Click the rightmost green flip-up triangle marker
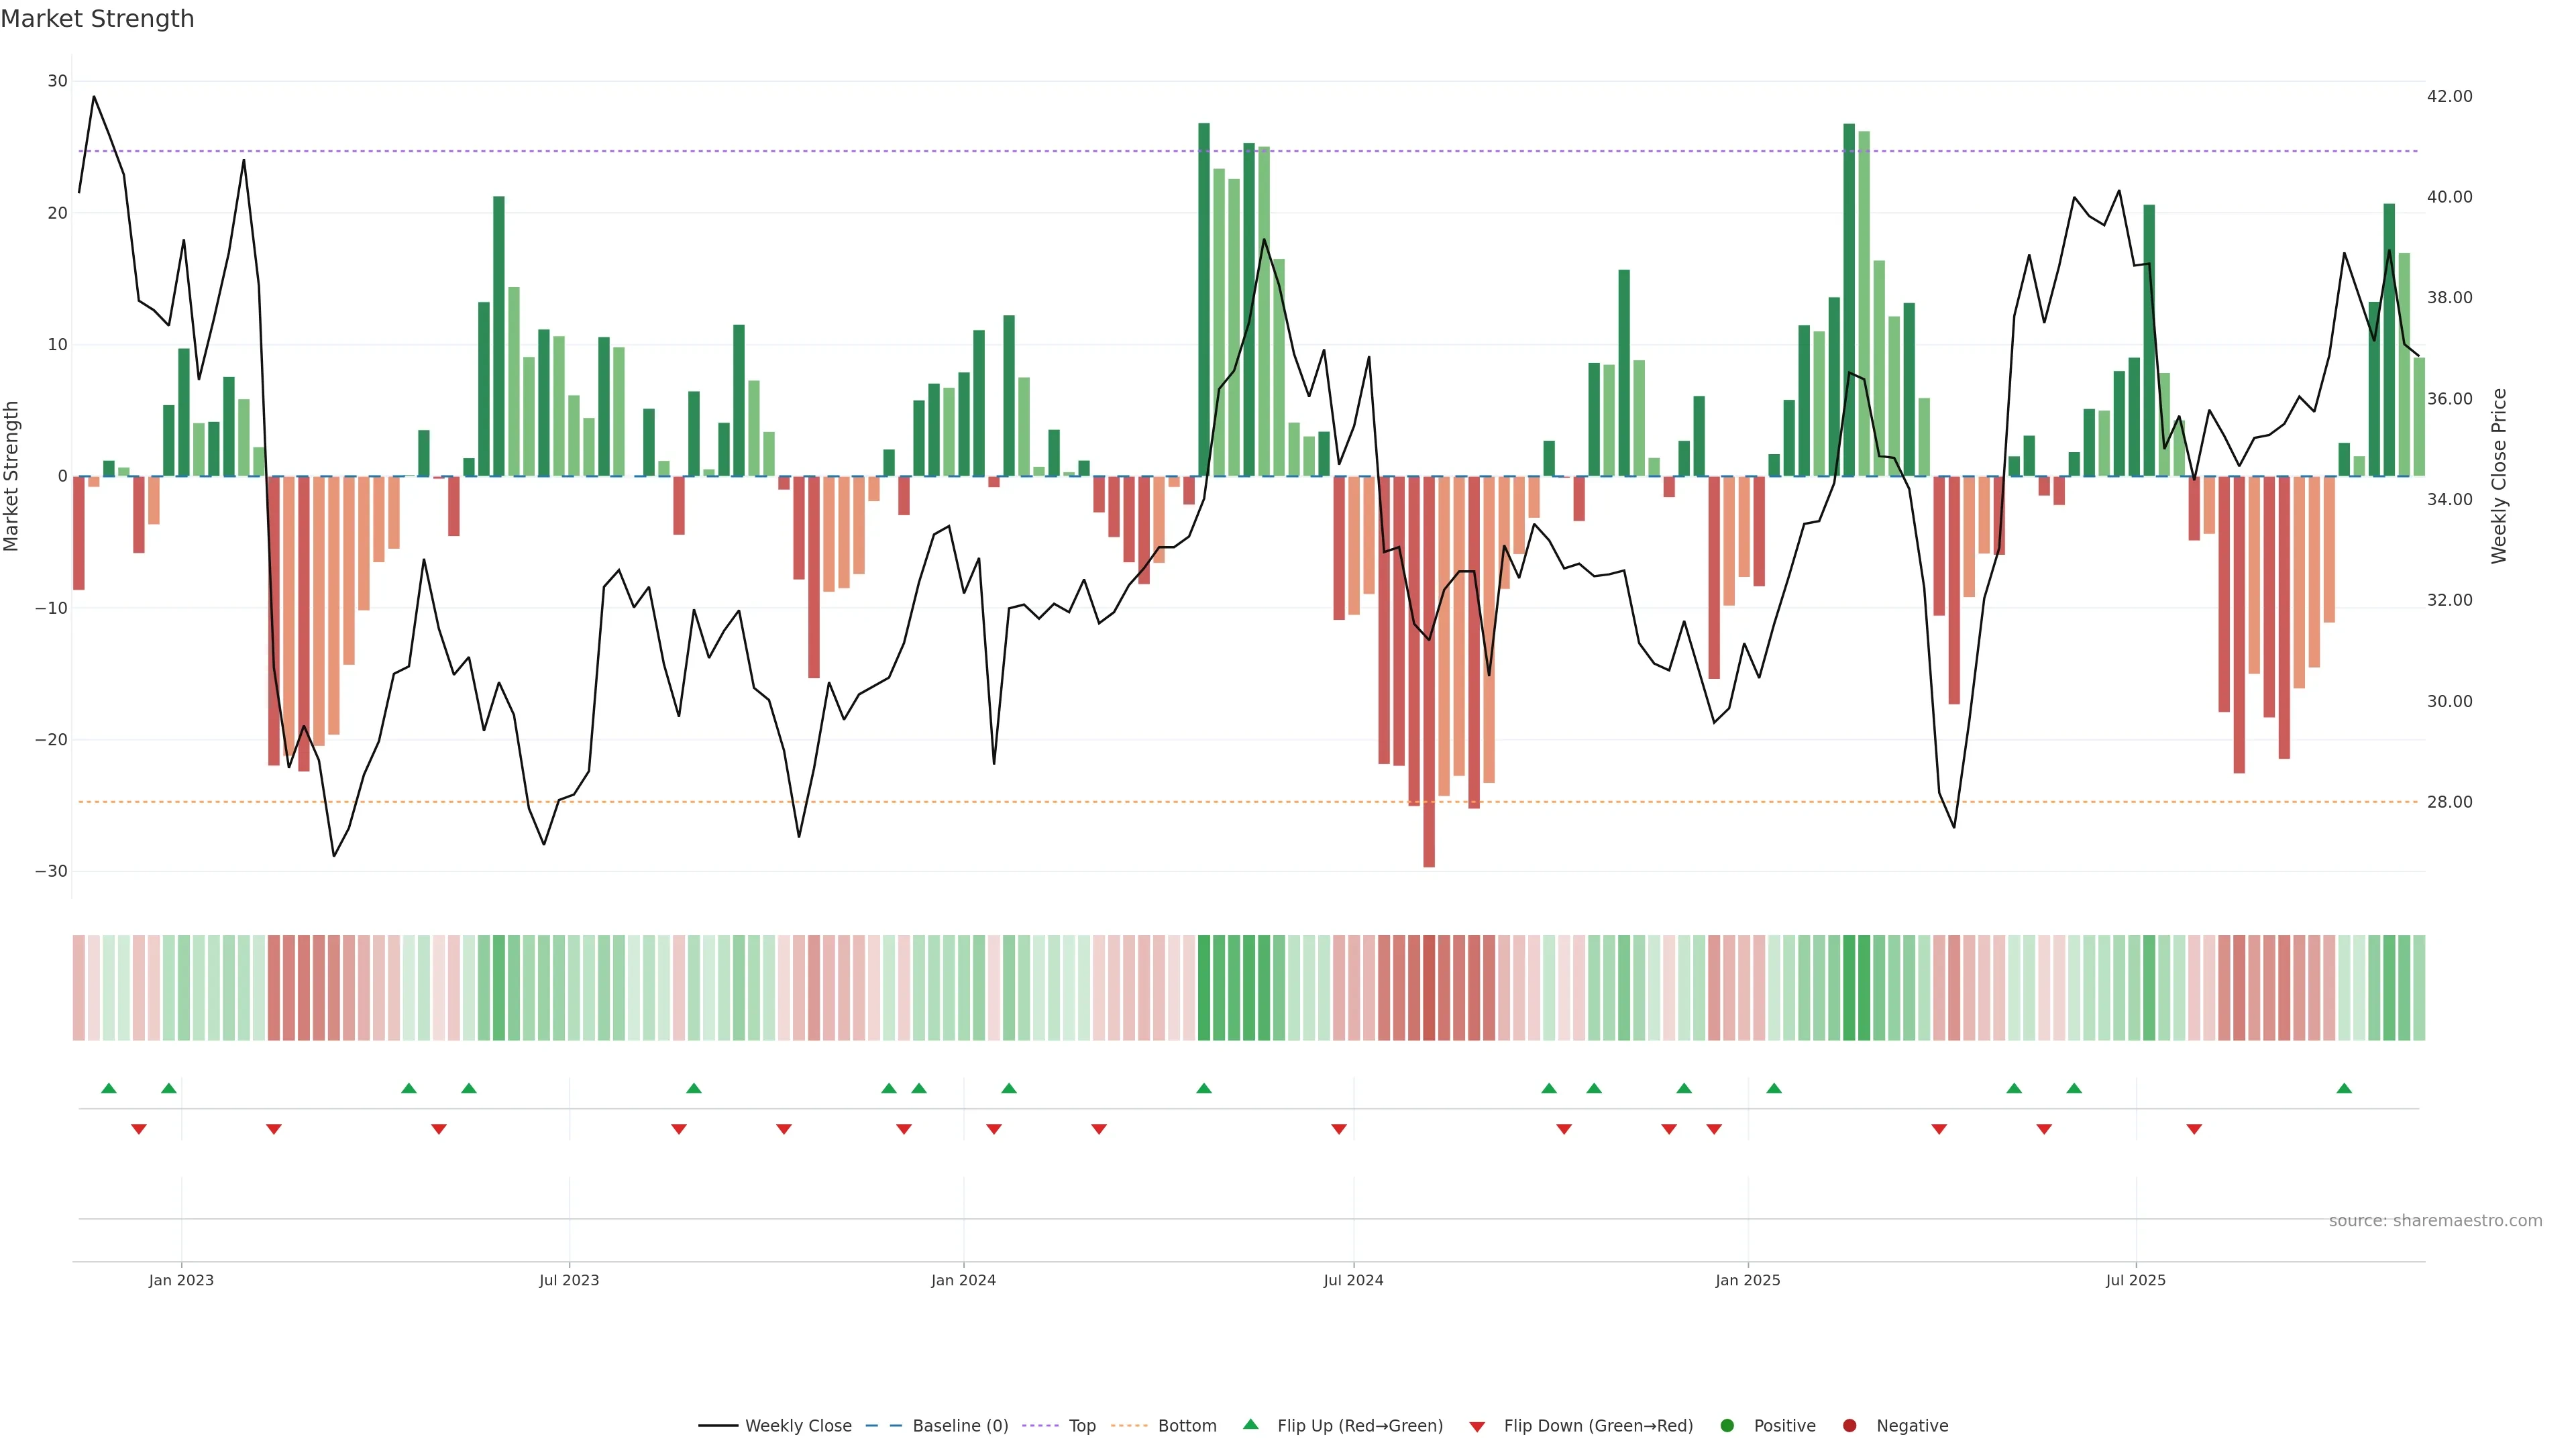2576x1449 pixels. coord(2344,1088)
